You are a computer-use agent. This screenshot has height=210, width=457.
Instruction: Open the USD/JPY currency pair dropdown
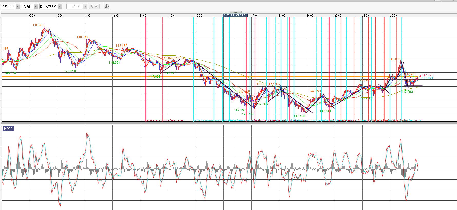[x=18, y=6]
